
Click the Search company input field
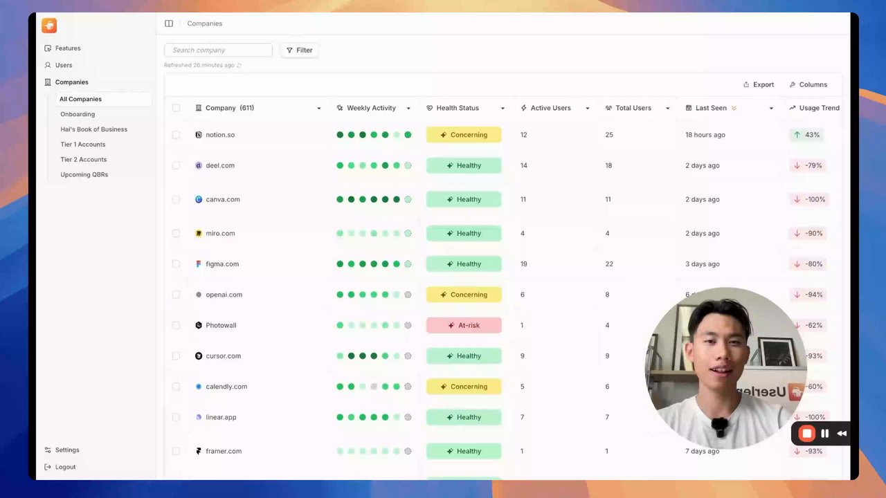pos(218,50)
